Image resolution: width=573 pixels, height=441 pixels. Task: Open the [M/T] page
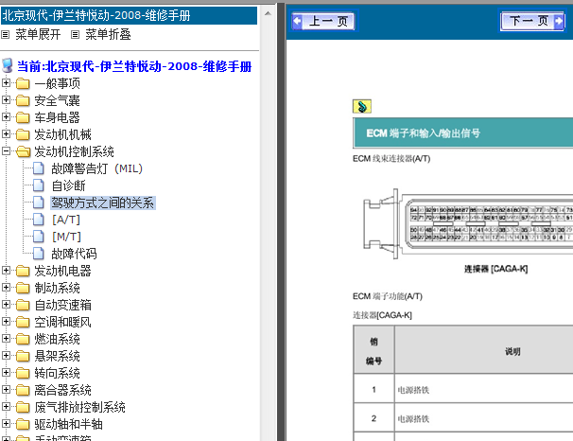[66, 237]
